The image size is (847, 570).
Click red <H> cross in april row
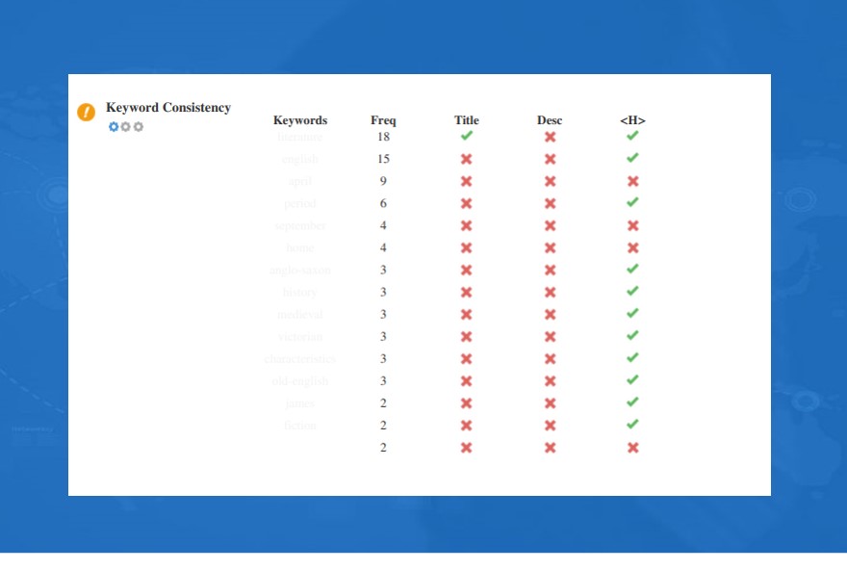click(633, 181)
